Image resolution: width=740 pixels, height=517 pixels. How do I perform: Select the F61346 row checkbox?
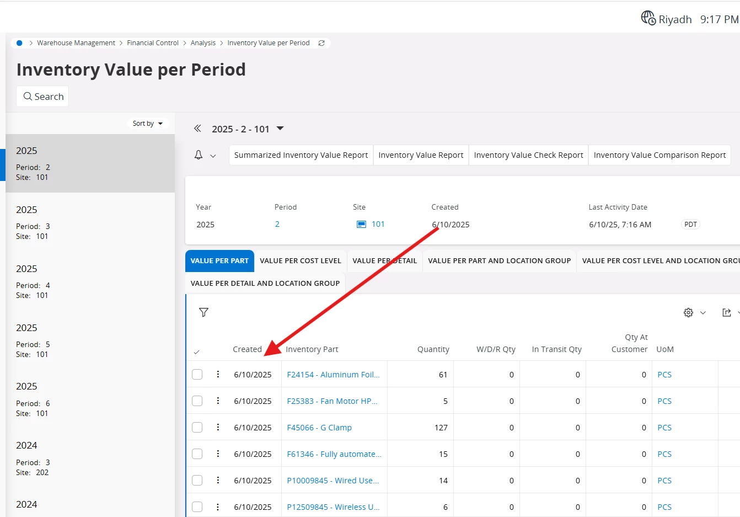(197, 454)
